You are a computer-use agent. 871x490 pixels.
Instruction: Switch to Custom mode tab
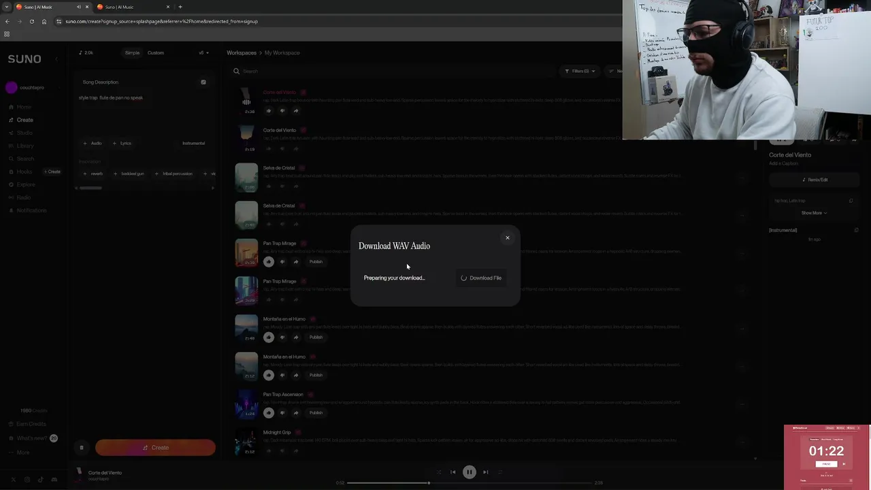click(x=156, y=52)
